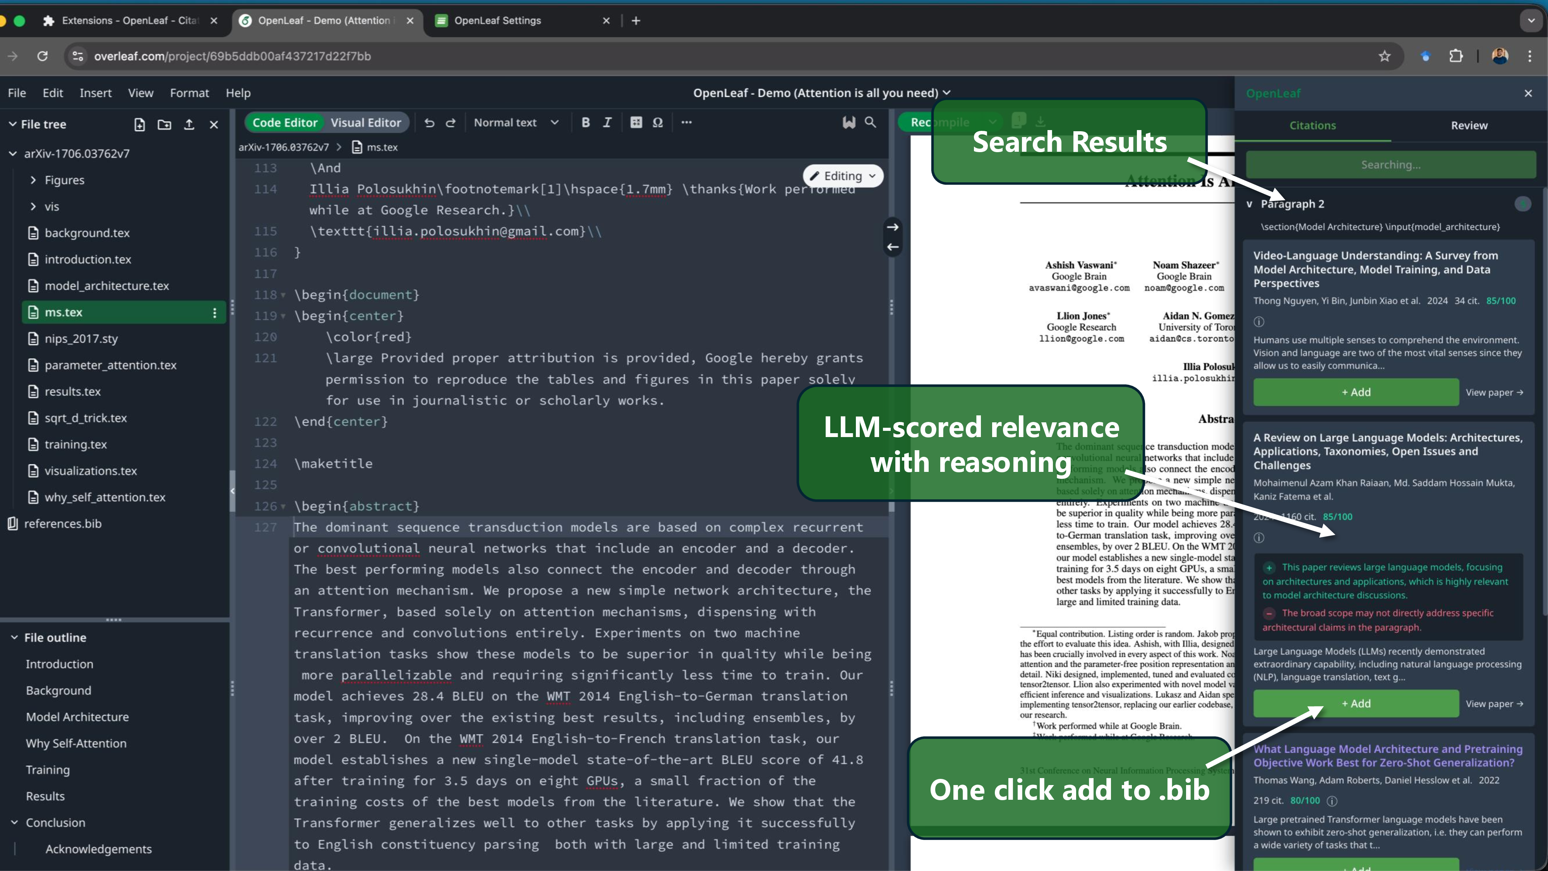
Task: Open model_architecture.tex in file tree
Action: coord(106,286)
